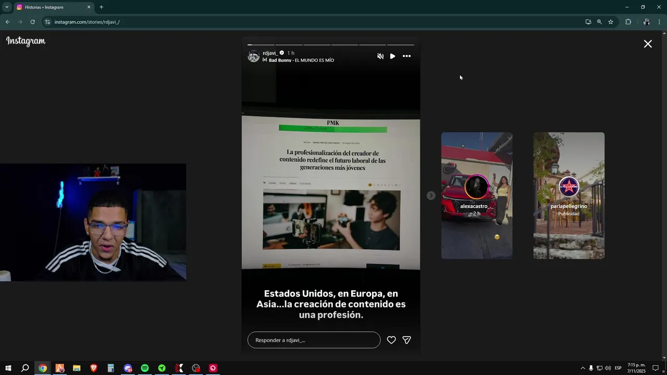Open Calculator from the taskbar
The height and width of the screenshot is (375, 667).
tap(110, 368)
